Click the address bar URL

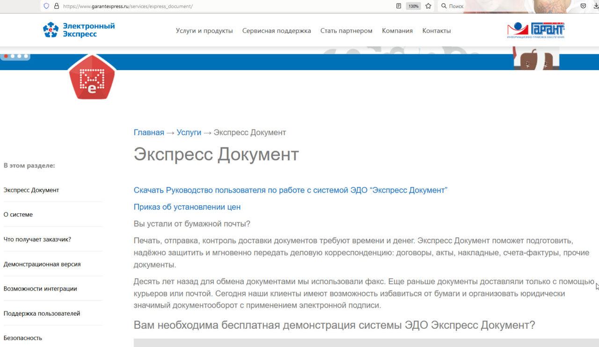click(128, 6)
